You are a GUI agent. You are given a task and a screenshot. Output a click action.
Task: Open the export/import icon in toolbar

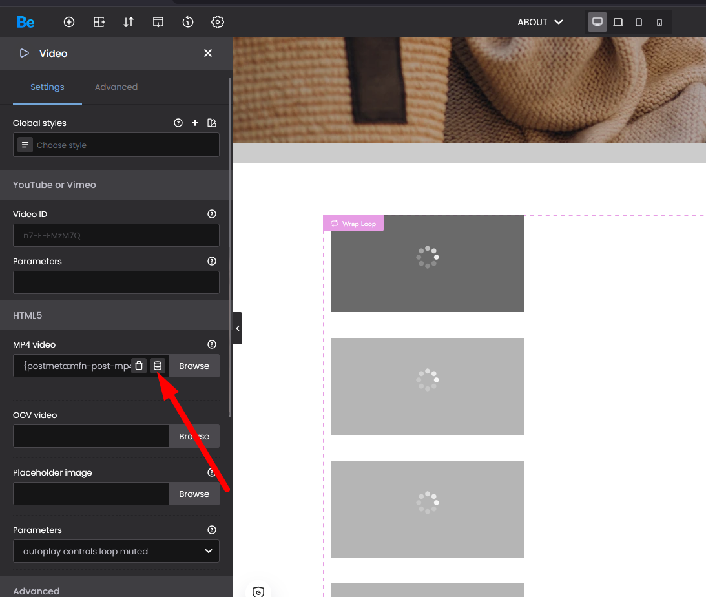point(158,22)
